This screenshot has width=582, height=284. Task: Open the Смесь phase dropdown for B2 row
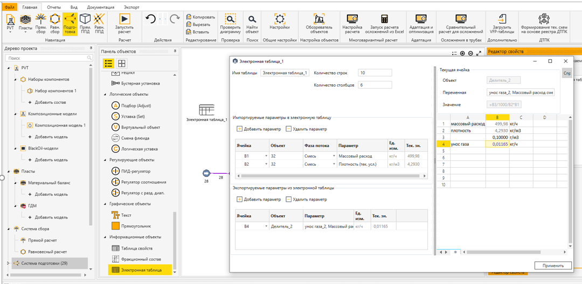(334, 165)
